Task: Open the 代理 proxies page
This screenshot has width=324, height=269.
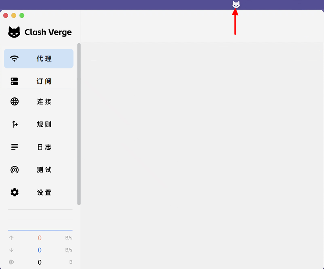Action: click(x=39, y=59)
